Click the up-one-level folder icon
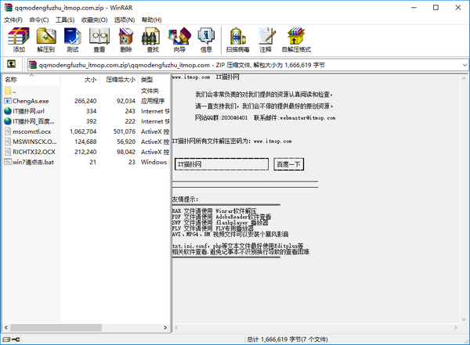470x345 pixels. coord(11,64)
